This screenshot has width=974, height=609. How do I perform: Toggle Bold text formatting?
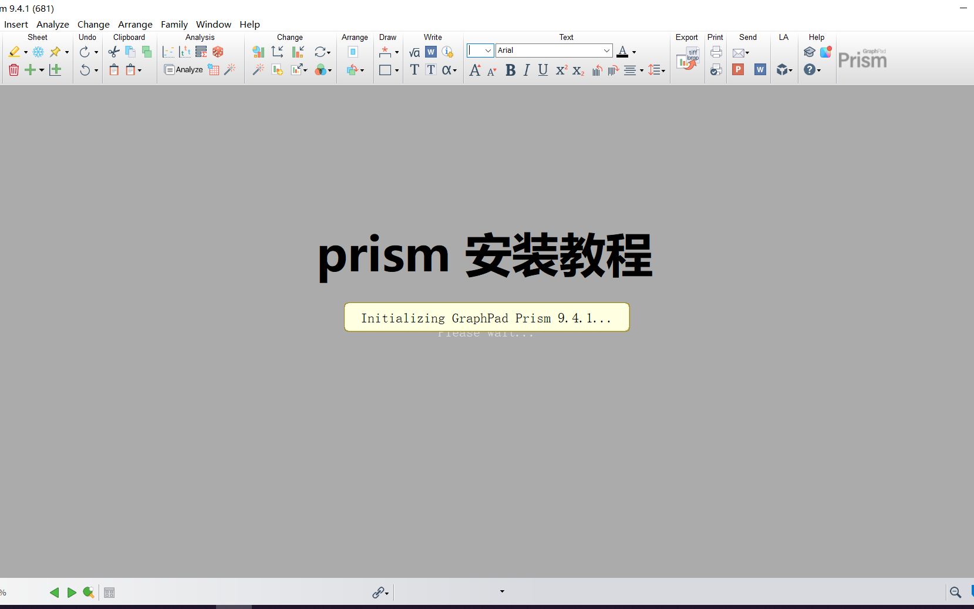510,70
